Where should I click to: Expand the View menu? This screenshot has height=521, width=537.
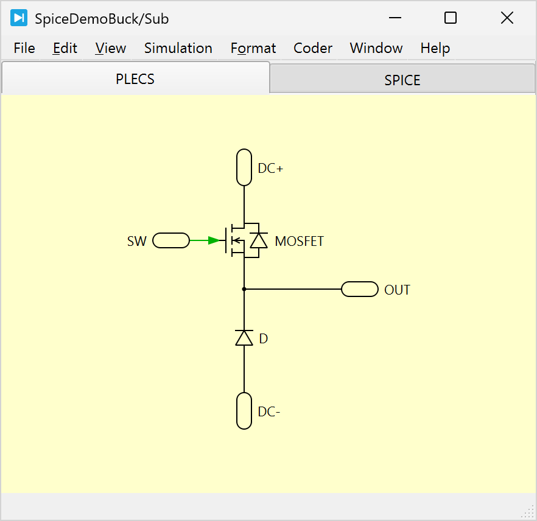111,48
